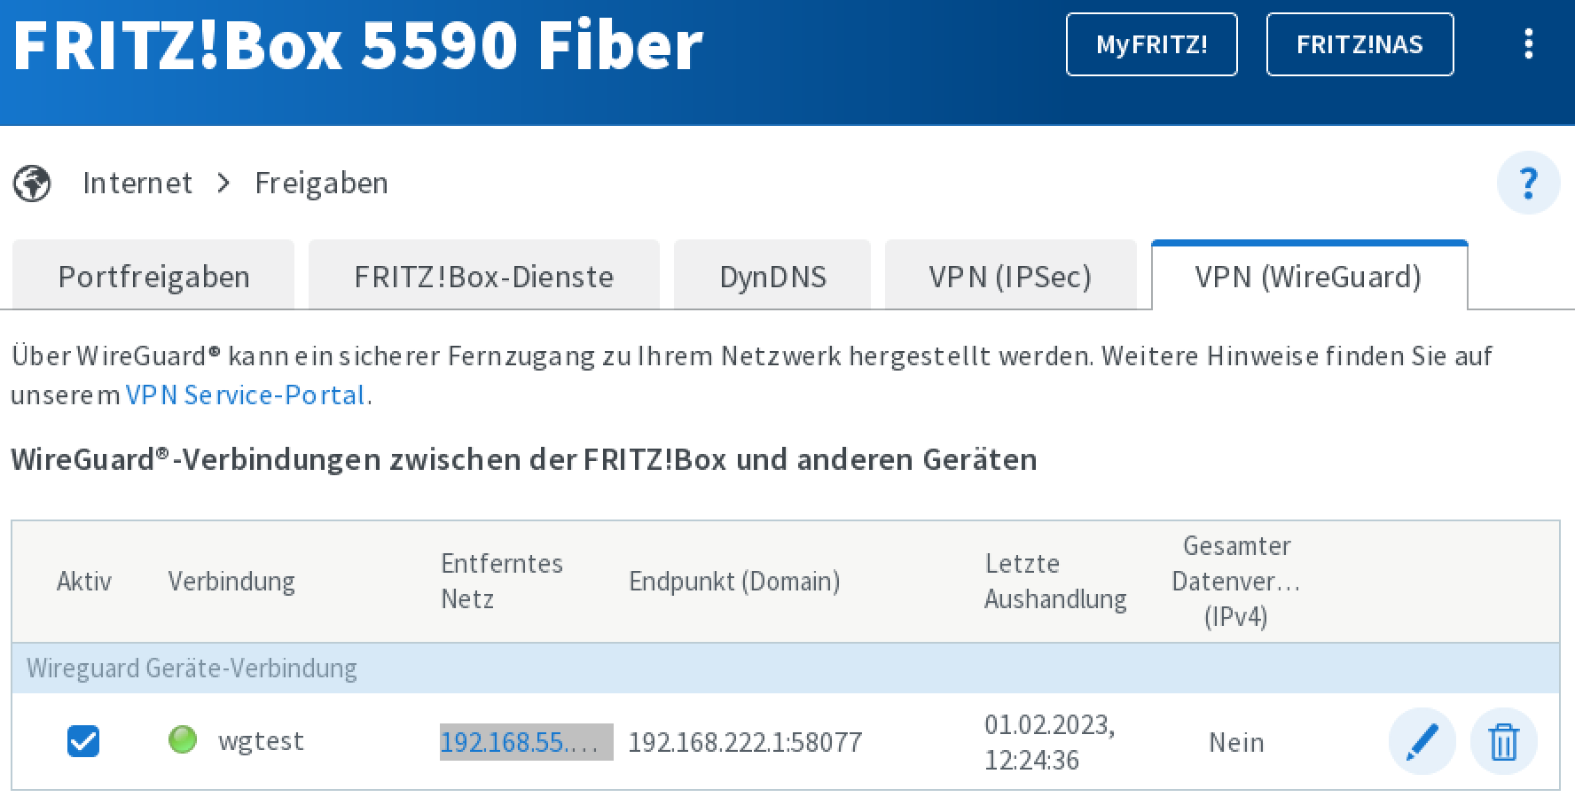Delete the wgtest connection via trash icon
This screenshot has width=1575, height=805.
1503,741
